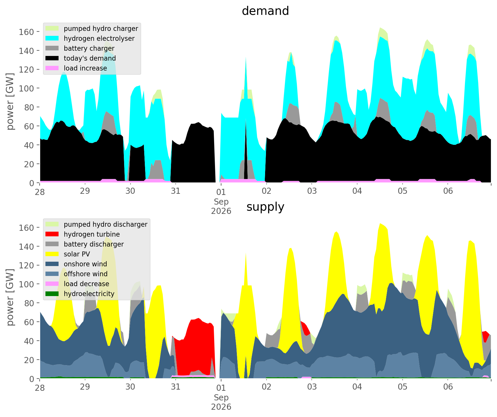Click the supply chart 'power [GW]' axis label

tap(10, 297)
